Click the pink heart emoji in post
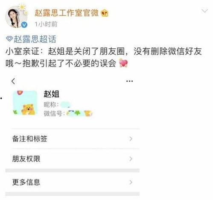Screen dimensions: 213x200 [123, 63]
